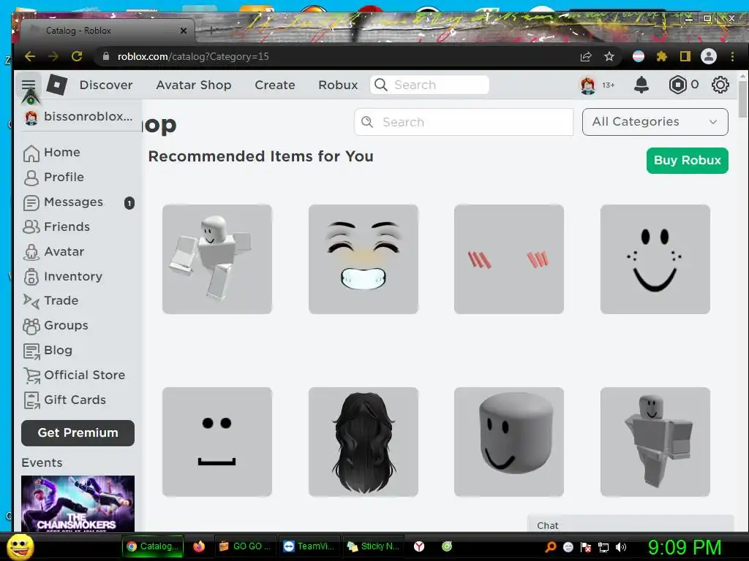Click the Roblox logo icon
749x561 pixels.
pyautogui.click(x=57, y=85)
